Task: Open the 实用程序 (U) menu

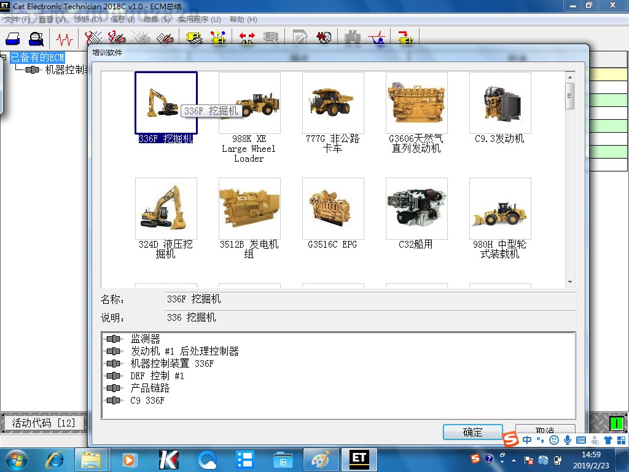Action: click(200, 19)
